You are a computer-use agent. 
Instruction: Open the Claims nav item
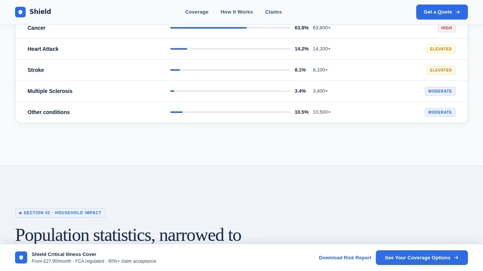[x=273, y=12]
